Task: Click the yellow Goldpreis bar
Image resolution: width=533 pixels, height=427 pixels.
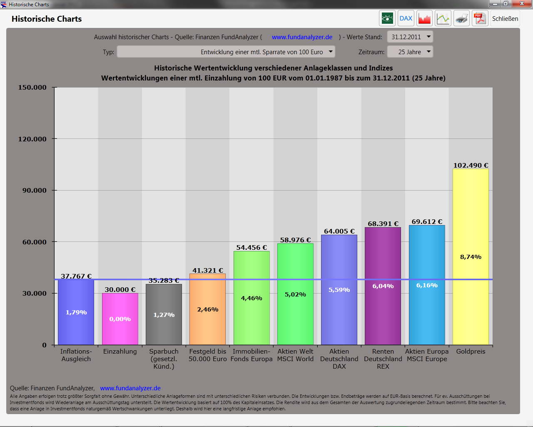Action: click(x=471, y=256)
